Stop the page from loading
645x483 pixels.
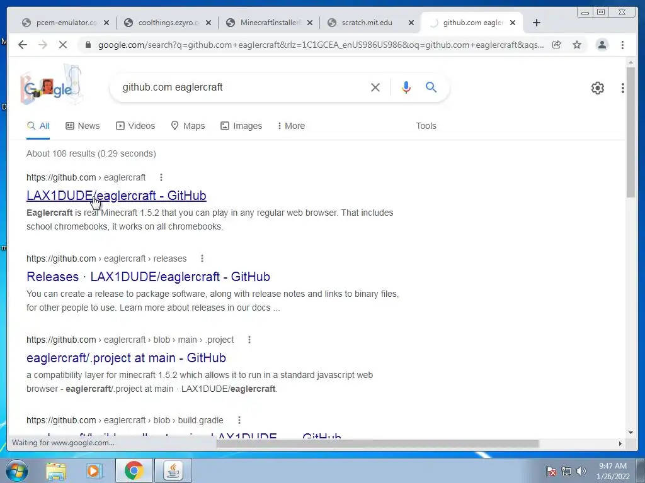pyautogui.click(x=63, y=45)
